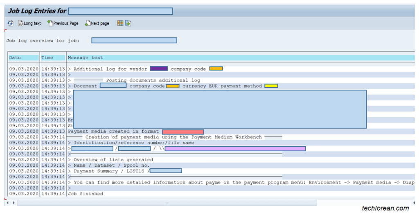Click the left arrow of horizontal scrollbar
The height and width of the screenshot is (215, 419).
pyautogui.click(x=7, y=203)
